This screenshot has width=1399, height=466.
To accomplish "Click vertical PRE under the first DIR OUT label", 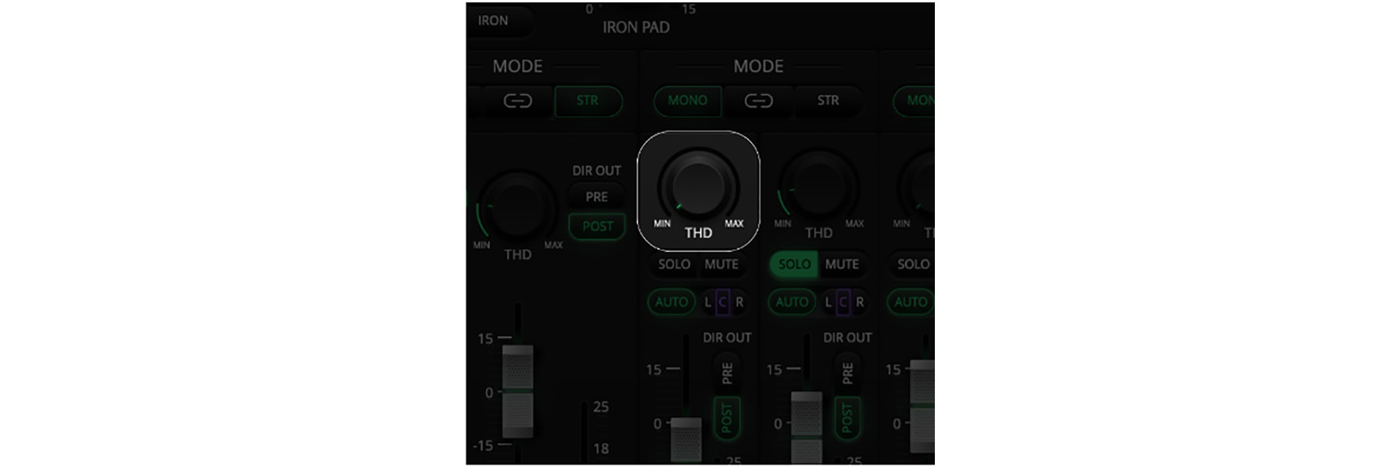I will click(726, 373).
